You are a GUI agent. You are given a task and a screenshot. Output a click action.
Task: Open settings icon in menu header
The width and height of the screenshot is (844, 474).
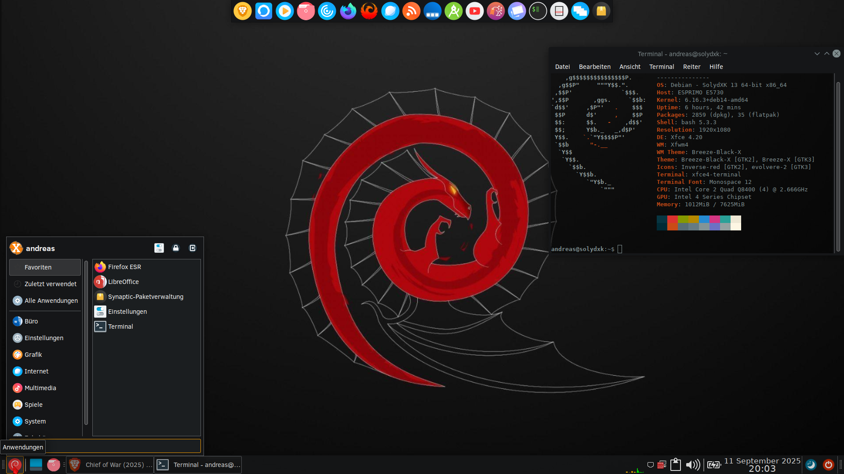click(159, 248)
